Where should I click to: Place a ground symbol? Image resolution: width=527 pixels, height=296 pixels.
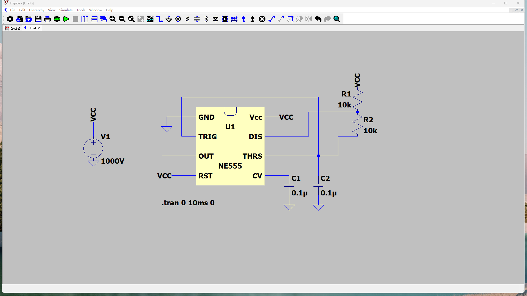tap(169, 19)
